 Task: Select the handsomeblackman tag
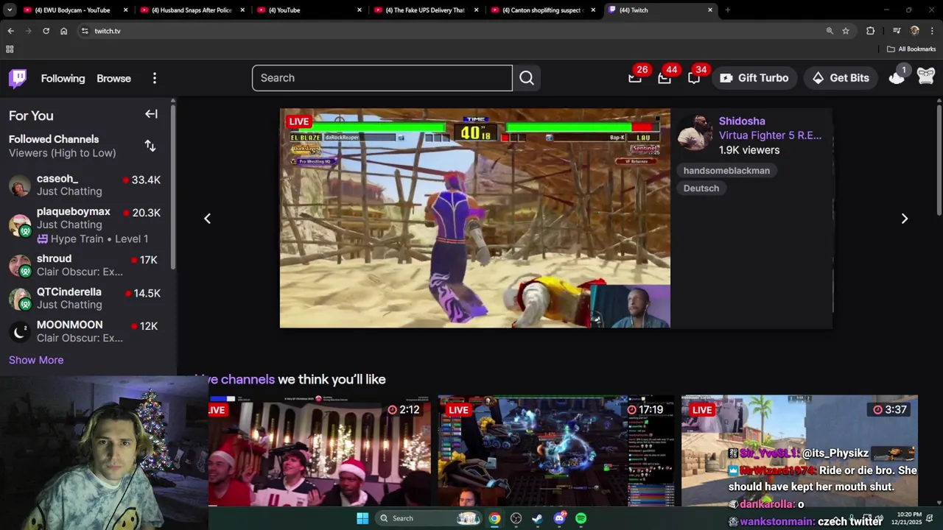coord(726,171)
